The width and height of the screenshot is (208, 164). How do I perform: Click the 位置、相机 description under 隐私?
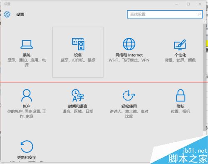[x=181, y=111]
